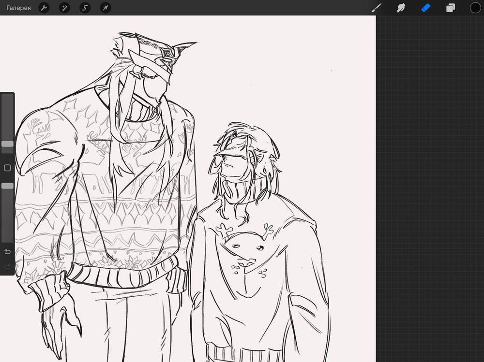Activate the Transform arrow tool
The width and height of the screenshot is (484, 362).
point(105,8)
